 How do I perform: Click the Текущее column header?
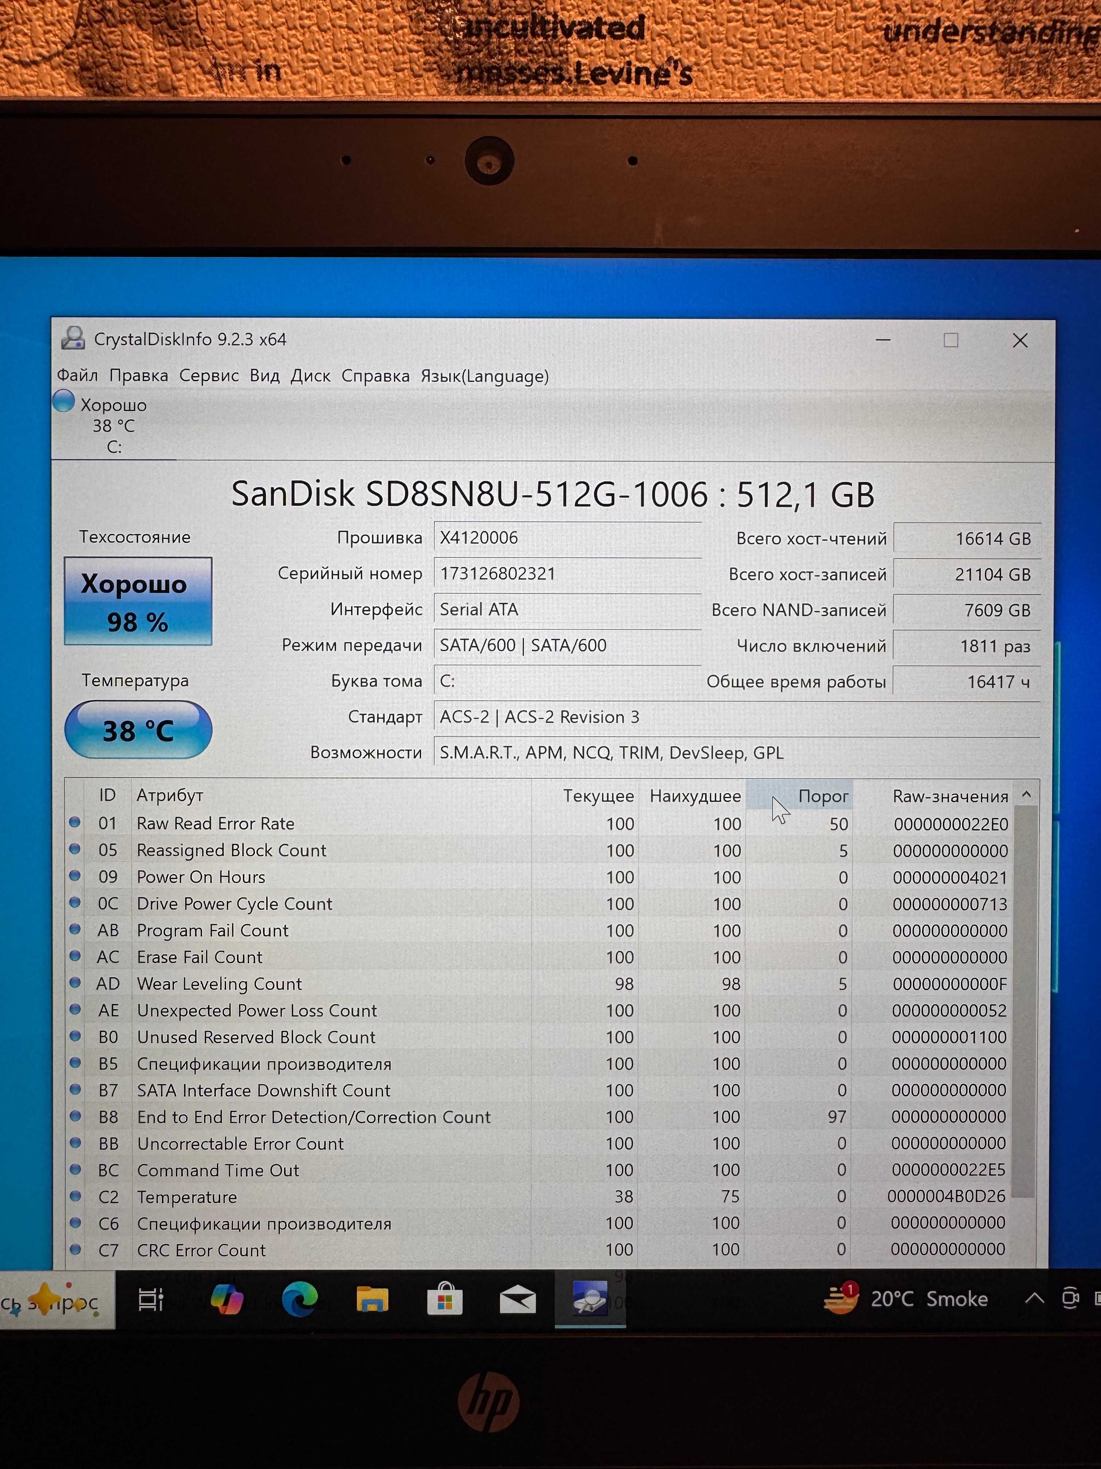click(x=585, y=796)
